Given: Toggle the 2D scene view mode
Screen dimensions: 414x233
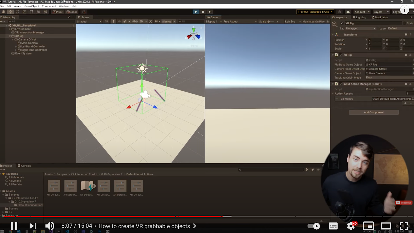Looking at the screenshot, I should click(x=106, y=21).
